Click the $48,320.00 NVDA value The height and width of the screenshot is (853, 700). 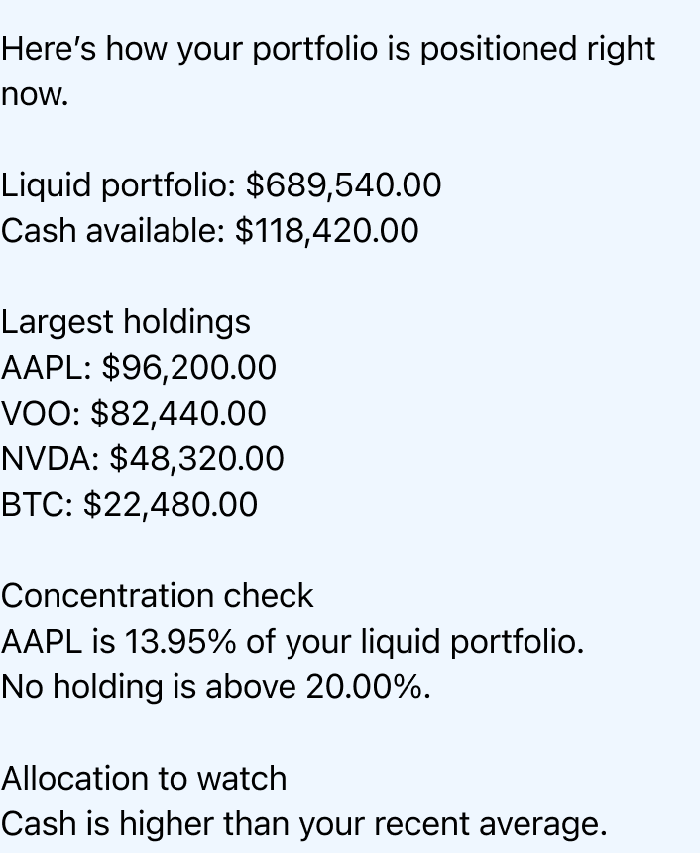(196, 459)
